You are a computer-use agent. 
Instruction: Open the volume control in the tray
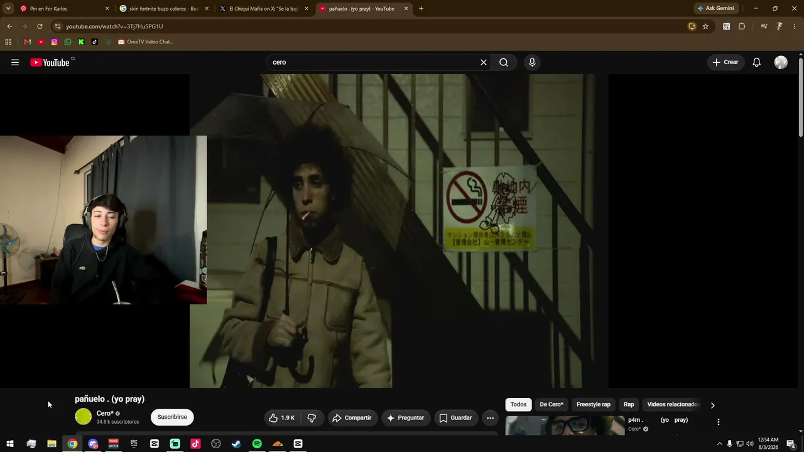pos(750,444)
